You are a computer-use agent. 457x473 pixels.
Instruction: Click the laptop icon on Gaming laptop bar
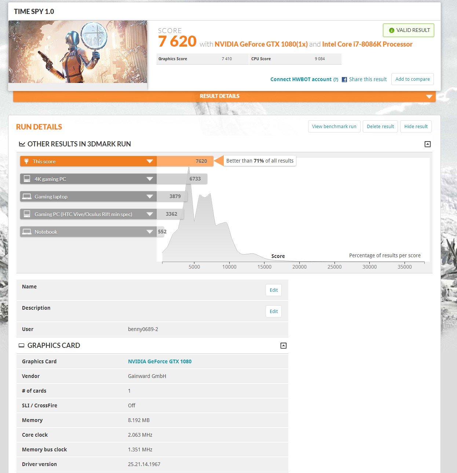pyautogui.click(x=27, y=196)
